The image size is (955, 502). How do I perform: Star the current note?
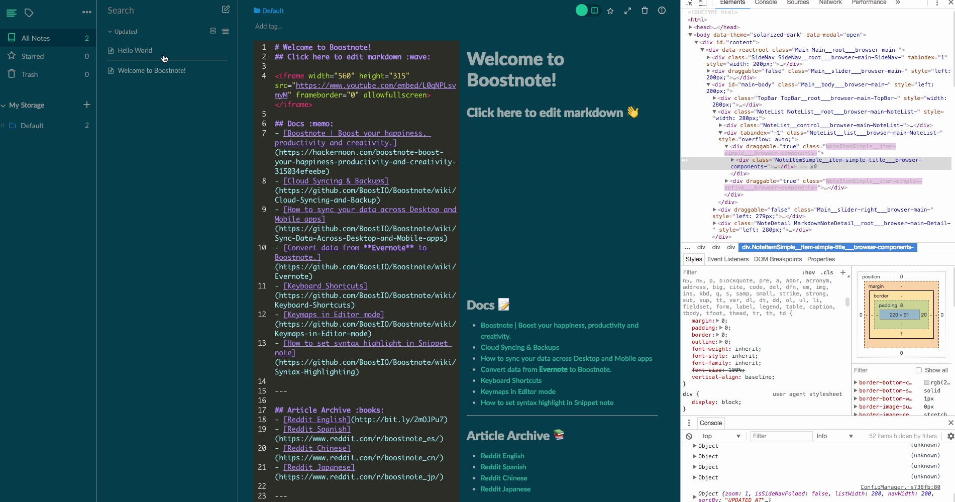coord(610,11)
